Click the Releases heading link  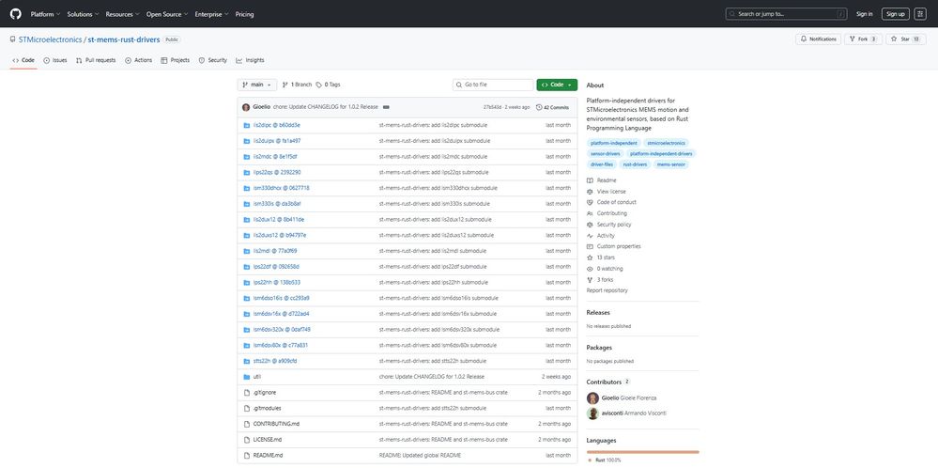(x=598, y=312)
